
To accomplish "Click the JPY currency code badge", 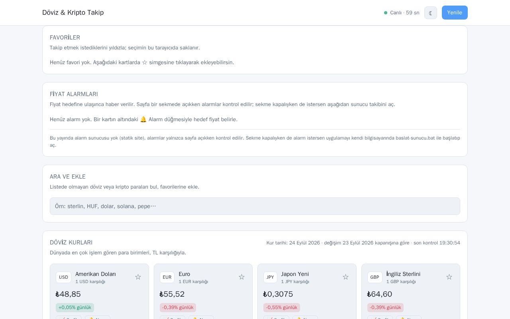I will (270, 277).
